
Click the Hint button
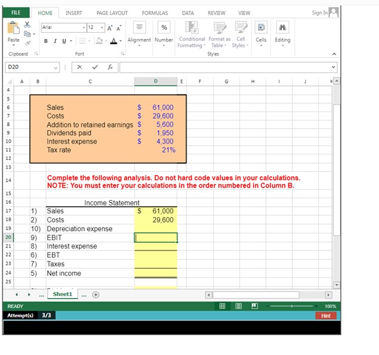point(326,315)
